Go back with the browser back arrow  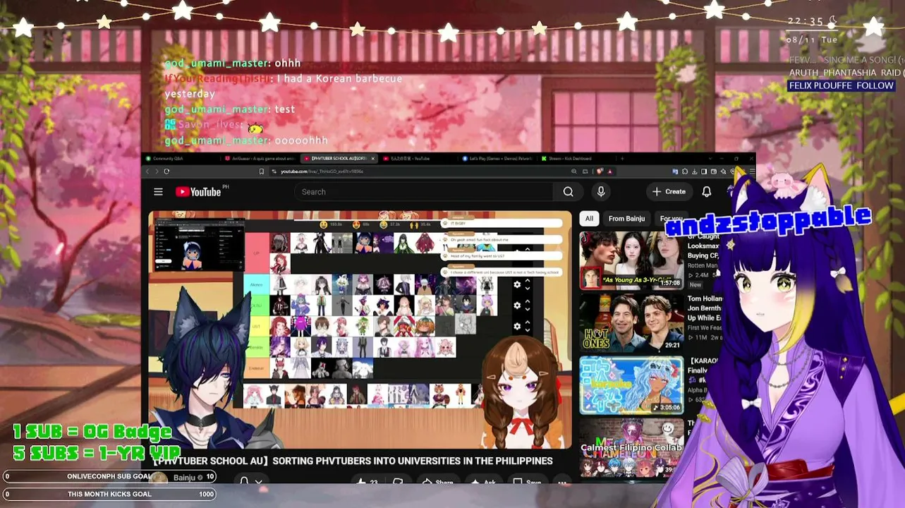coord(147,171)
